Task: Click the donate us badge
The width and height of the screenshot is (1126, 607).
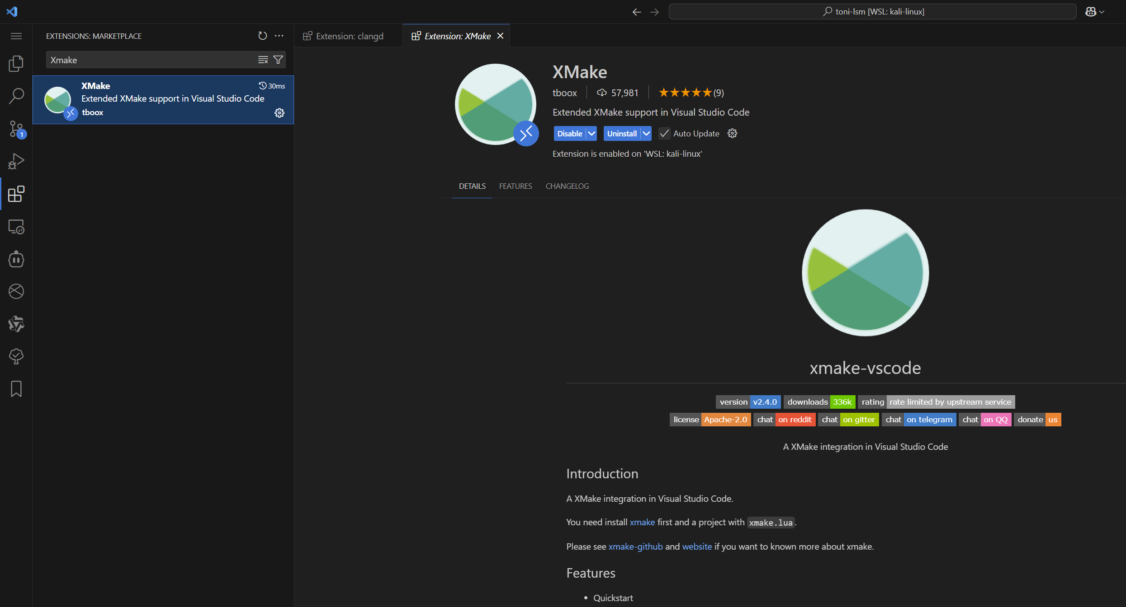Action: tap(1037, 420)
